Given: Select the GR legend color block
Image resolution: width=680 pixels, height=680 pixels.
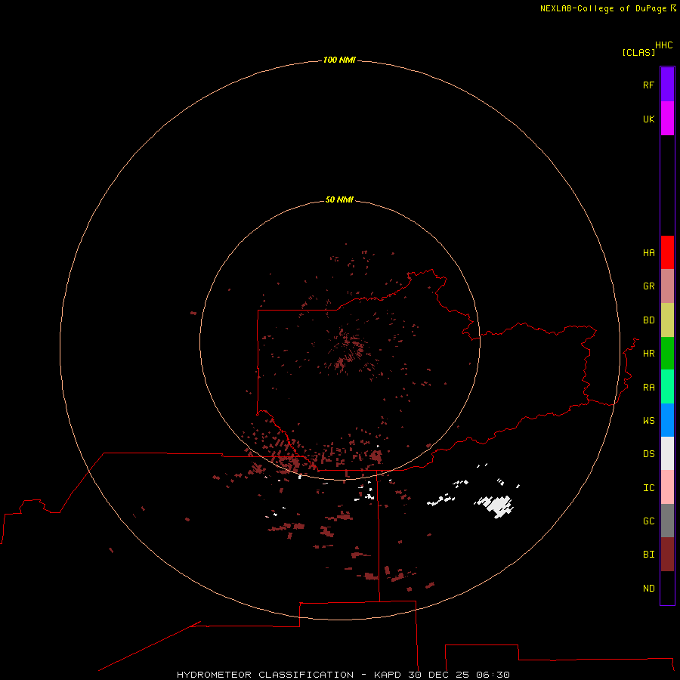Looking at the screenshot, I should coord(667,286).
